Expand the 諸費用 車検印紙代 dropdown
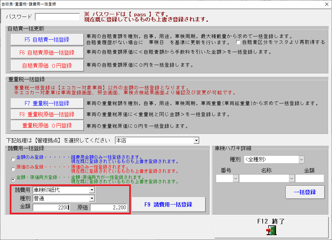 [92, 190]
